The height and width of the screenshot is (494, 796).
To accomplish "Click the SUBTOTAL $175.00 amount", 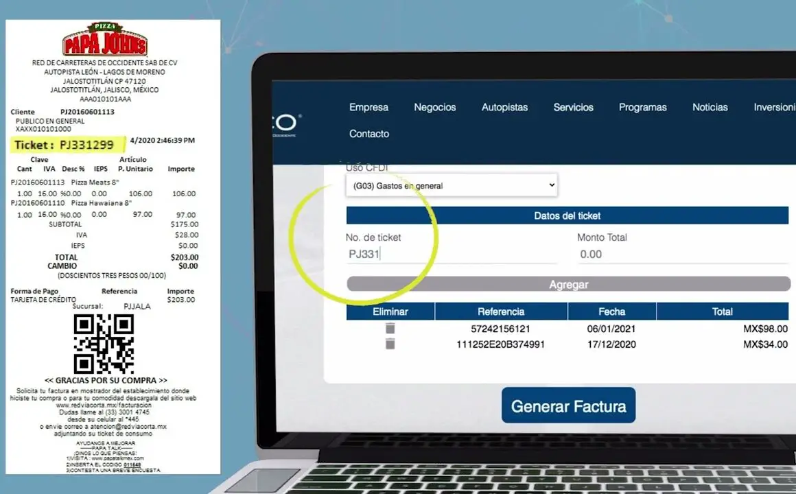I will [185, 224].
